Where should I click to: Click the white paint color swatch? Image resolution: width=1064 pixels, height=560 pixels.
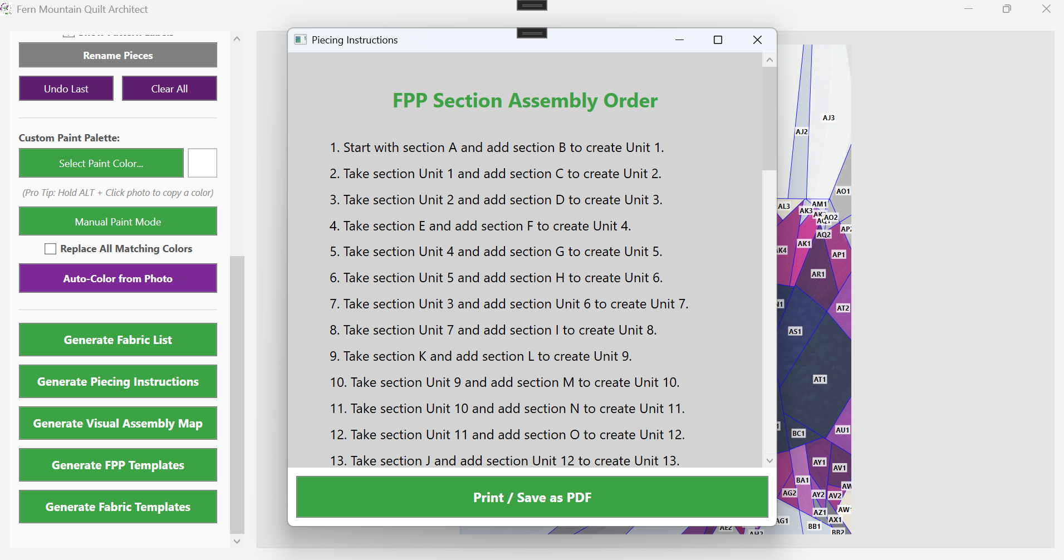202,163
